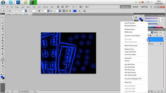Select the Gradient tool

pyautogui.click(x=3, y=49)
